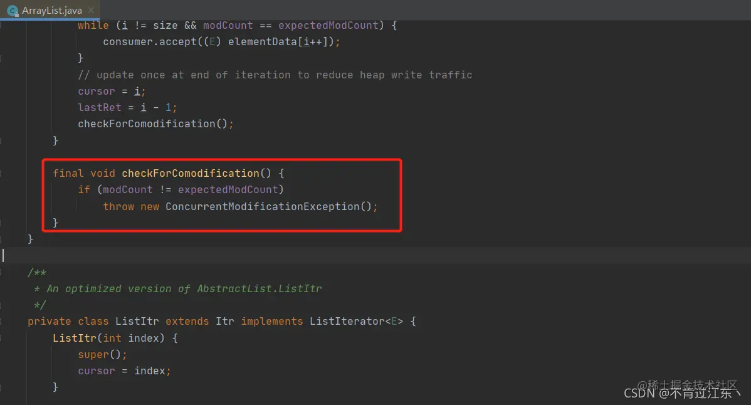Click 'modCount' in the if condition
751x405 pixels.
[128, 189]
